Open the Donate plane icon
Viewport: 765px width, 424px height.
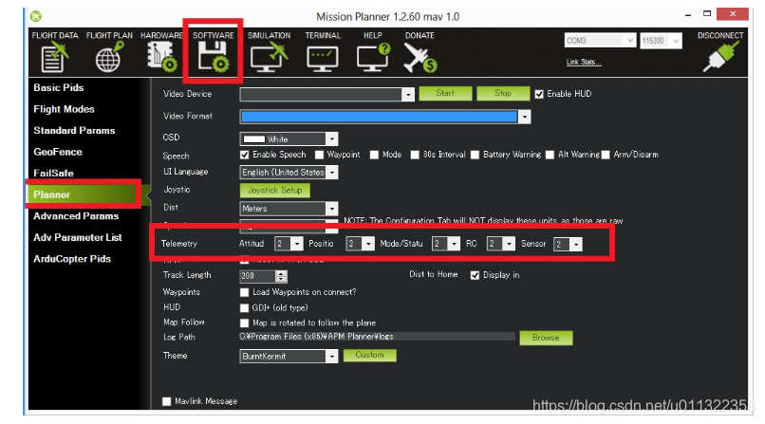[420, 58]
